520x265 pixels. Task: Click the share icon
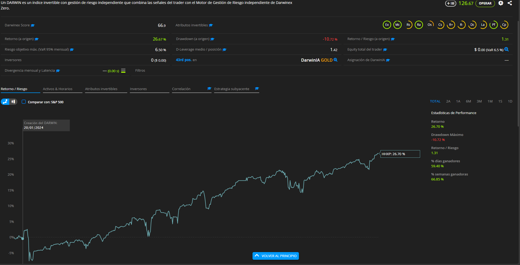coord(510,3)
